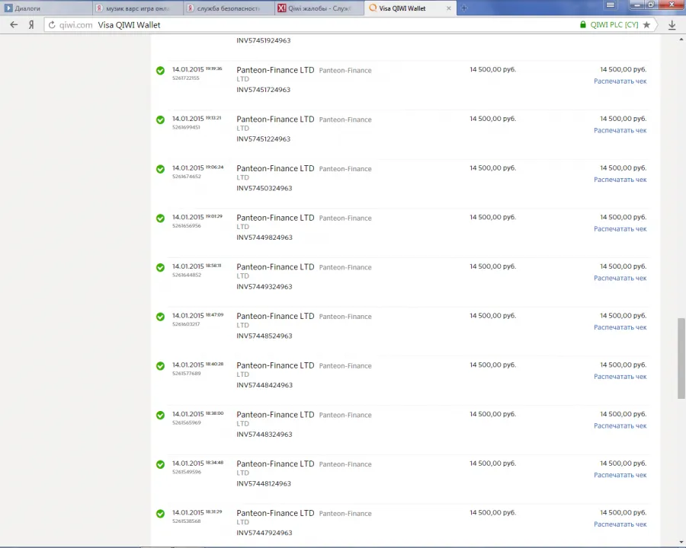
Task: Click Panteon-Finance LTD name above INV57451724963
Action: point(275,70)
